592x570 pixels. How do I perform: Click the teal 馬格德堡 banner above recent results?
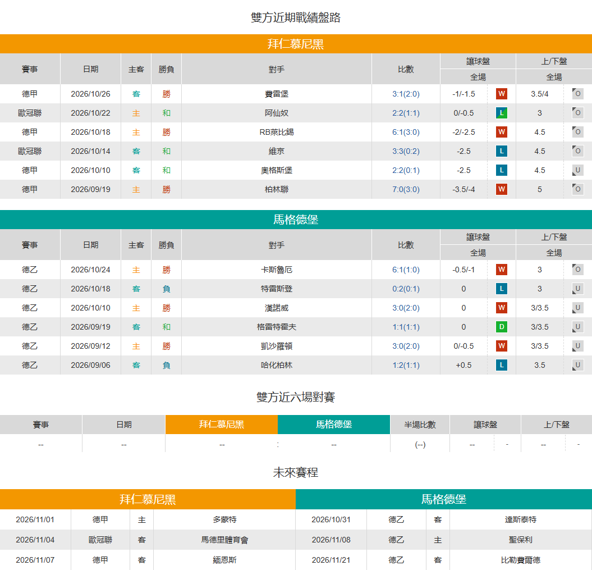click(296, 220)
